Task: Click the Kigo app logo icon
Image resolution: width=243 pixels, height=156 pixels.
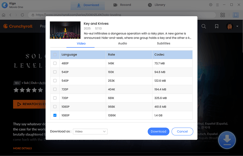Action: point(5,5)
